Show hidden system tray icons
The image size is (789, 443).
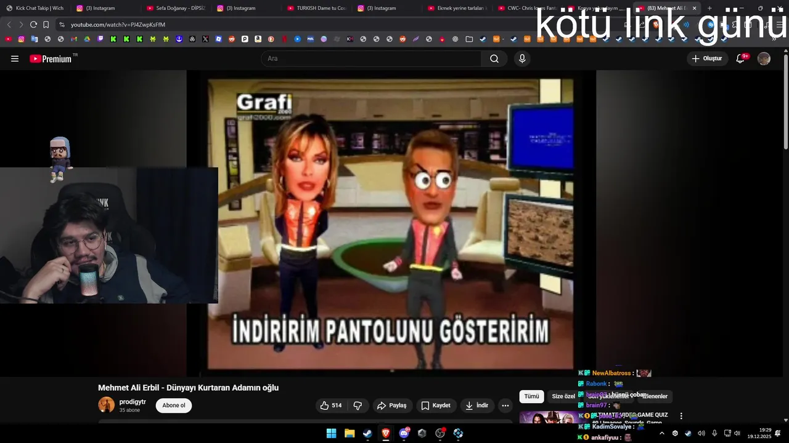point(662,433)
